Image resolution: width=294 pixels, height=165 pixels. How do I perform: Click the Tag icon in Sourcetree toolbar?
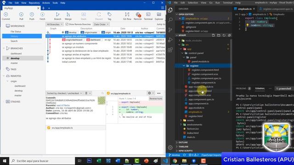click(109, 14)
